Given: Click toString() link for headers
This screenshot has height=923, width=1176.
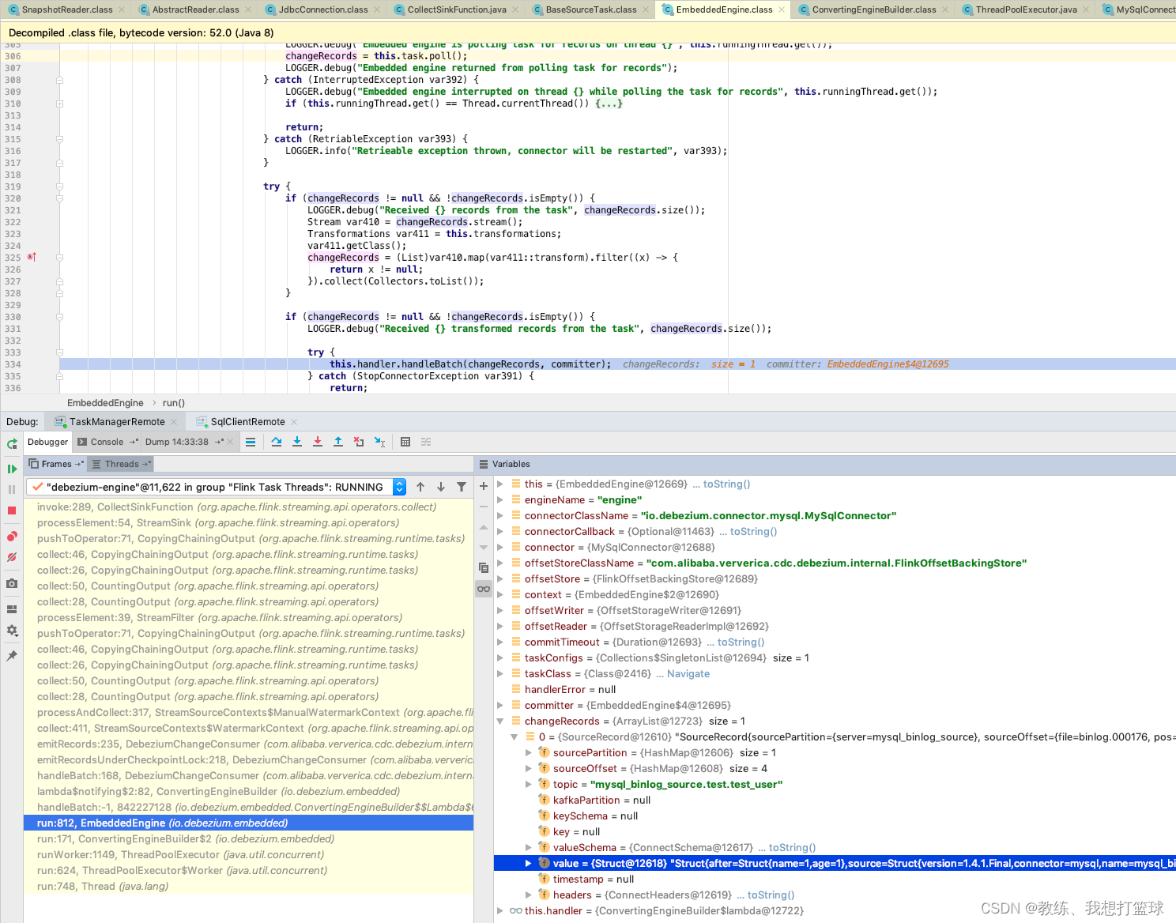Looking at the screenshot, I should pyautogui.click(x=771, y=895).
